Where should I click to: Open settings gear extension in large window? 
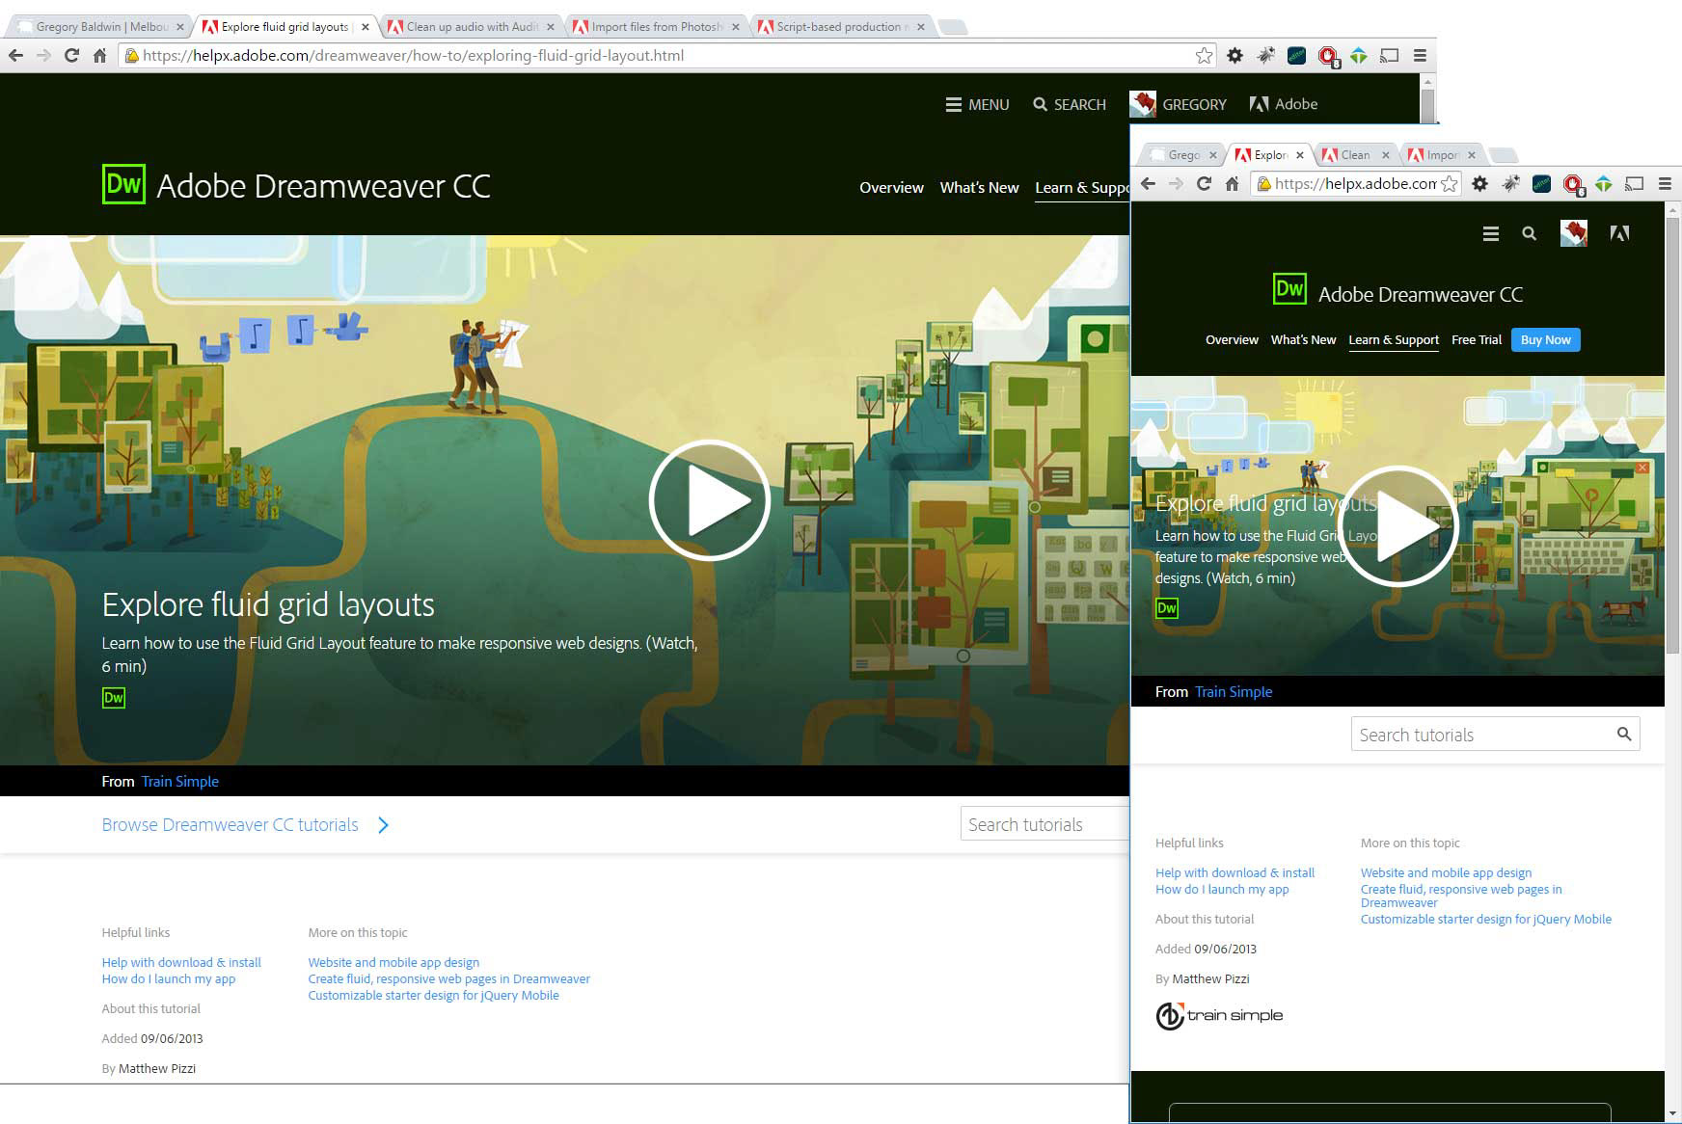(x=1234, y=56)
